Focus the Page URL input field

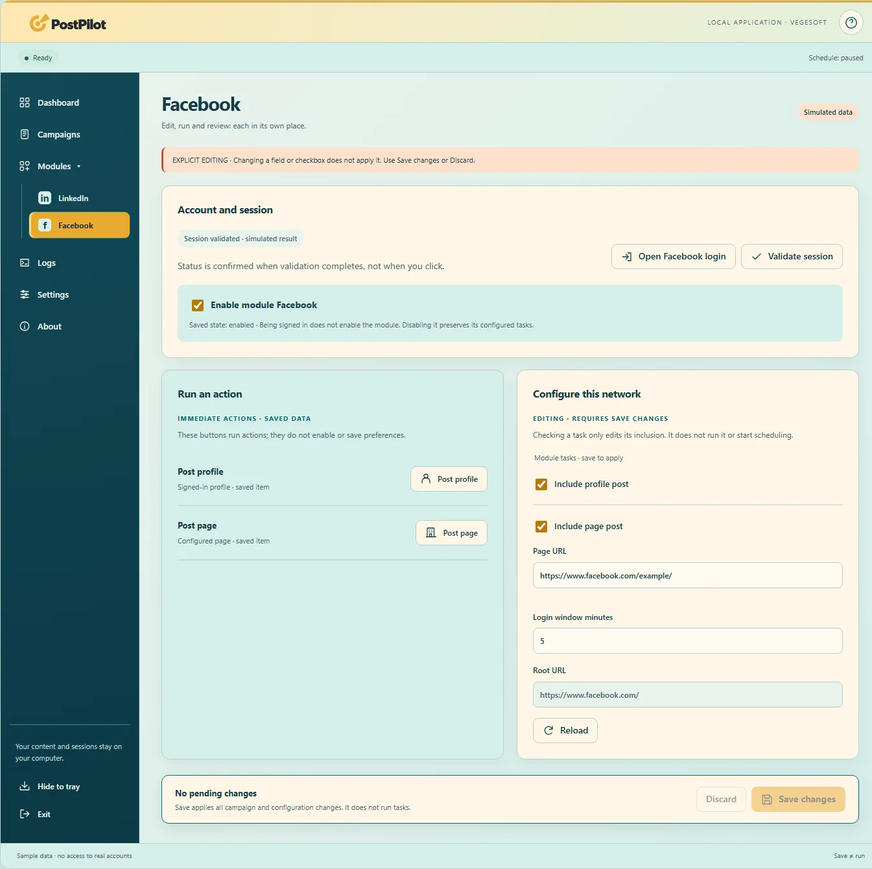(688, 575)
